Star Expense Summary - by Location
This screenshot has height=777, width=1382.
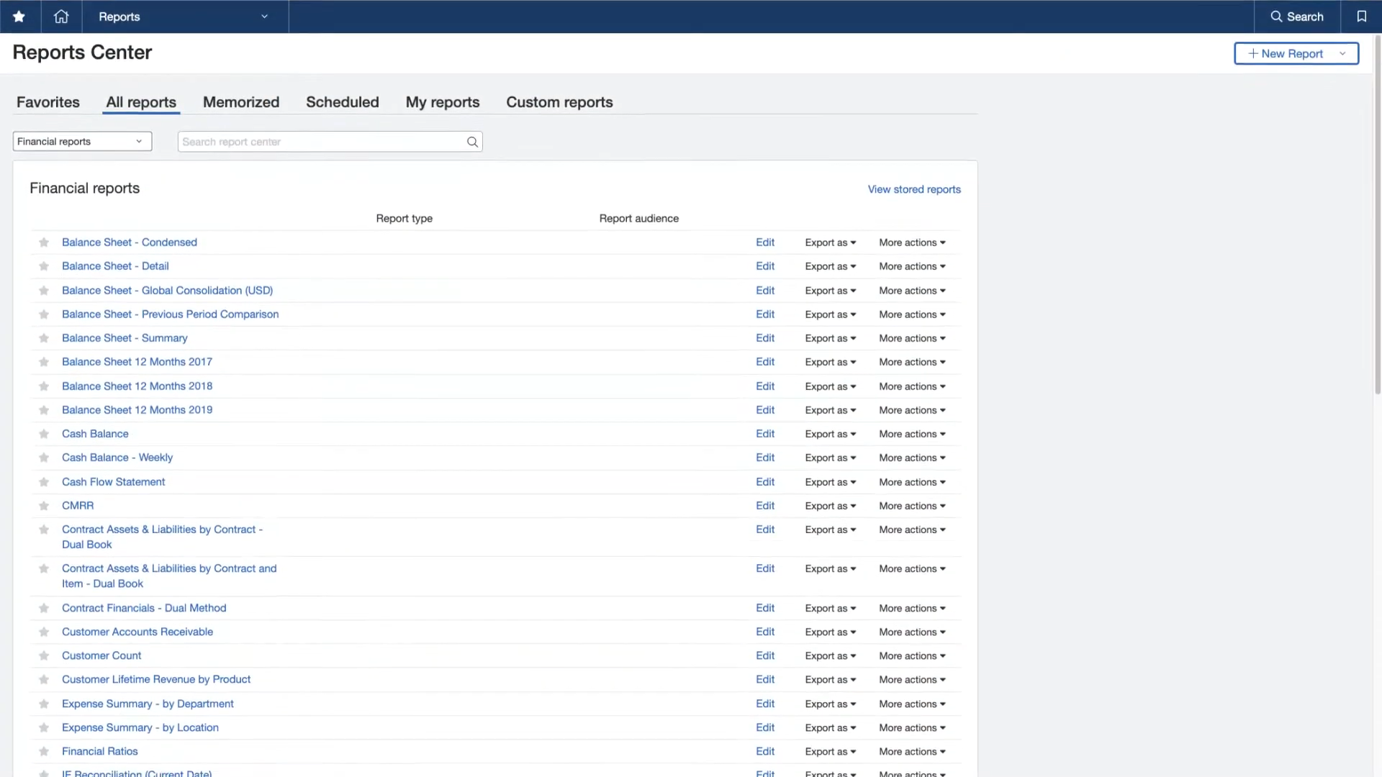[44, 727]
